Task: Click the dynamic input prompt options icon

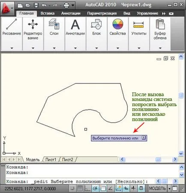Action: click(144, 138)
